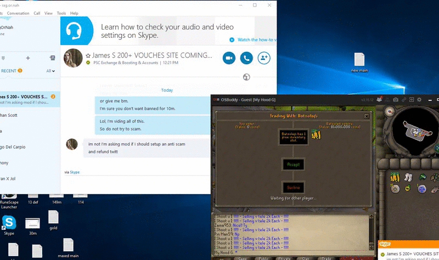Click the offered coins stack in the trade window
The width and height of the screenshot is (439, 260).
(x=316, y=134)
